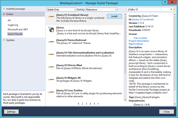
Task: Click the jQuery UI Combined Library package icon
Action: click(51, 17)
